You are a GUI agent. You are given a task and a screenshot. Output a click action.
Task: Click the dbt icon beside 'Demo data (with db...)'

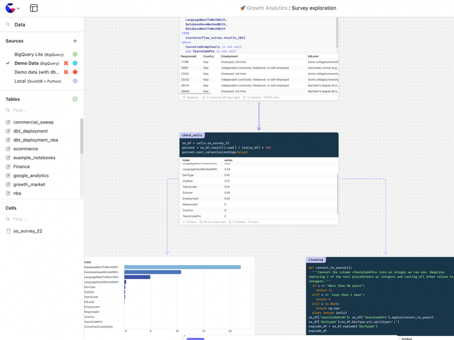pyautogui.click(x=66, y=73)
